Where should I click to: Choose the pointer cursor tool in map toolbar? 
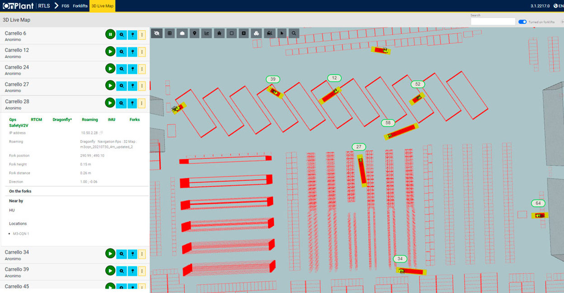tap(282, 33)
